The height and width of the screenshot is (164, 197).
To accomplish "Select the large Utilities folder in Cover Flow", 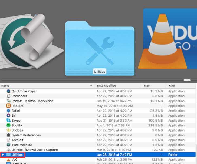I will (x=100, y=48).
